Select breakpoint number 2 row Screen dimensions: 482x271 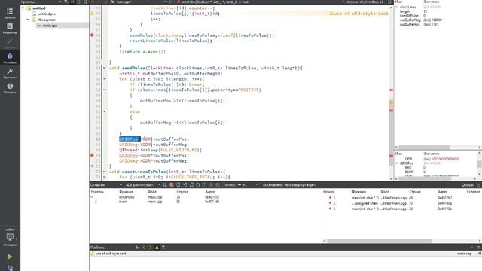click(402, 203)
